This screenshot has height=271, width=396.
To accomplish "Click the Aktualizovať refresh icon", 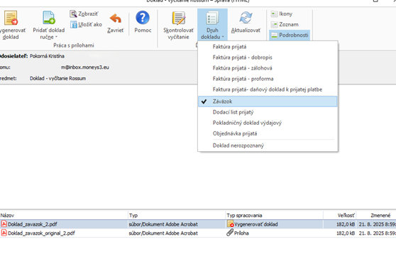I will [x=246, y=18].
